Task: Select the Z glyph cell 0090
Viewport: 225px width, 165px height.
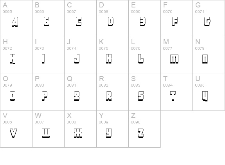Action: [144, 129]
